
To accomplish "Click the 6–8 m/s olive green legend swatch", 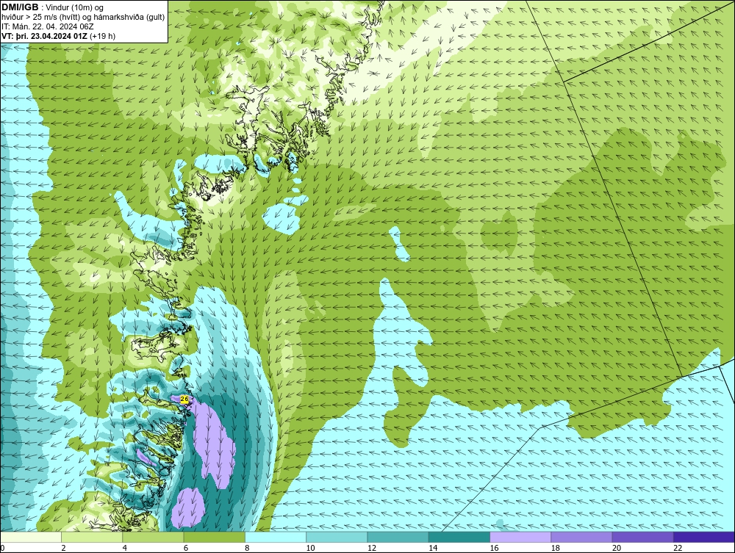I will [x=214, y=537].
